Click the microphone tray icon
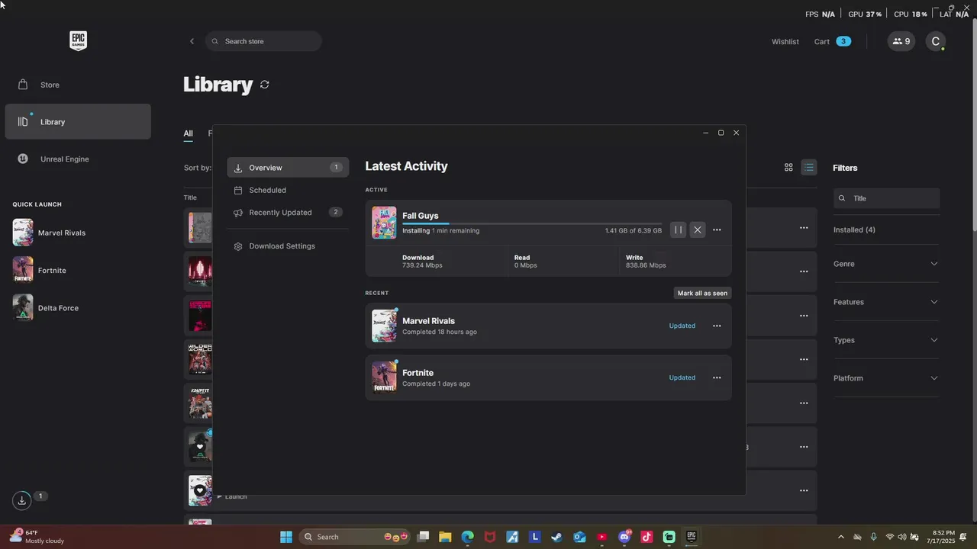The width and height of the screenshot is (977, 549). [874, 537]
